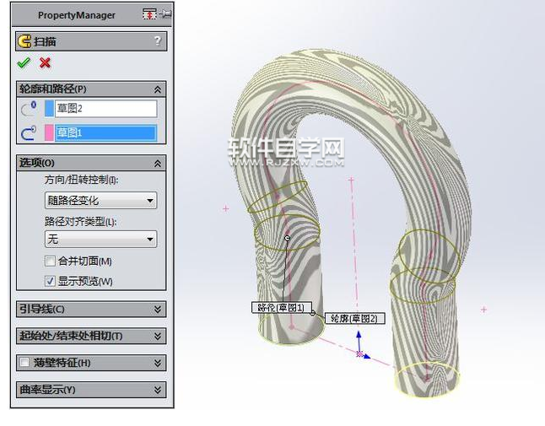This screenshot has height=426, width=545.
Task: Uncheck the 显示预览(W) checkbox
Action: [x=50, y=281]
